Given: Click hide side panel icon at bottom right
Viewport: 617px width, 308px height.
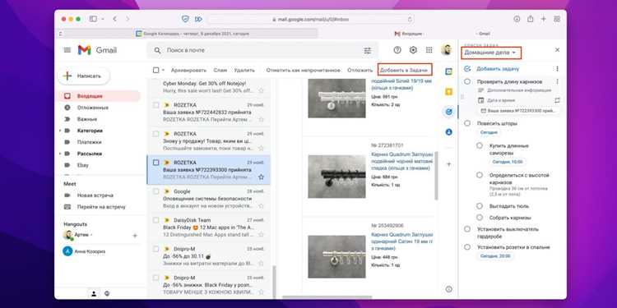Looking at the screenshot, I should coord(449,289).
